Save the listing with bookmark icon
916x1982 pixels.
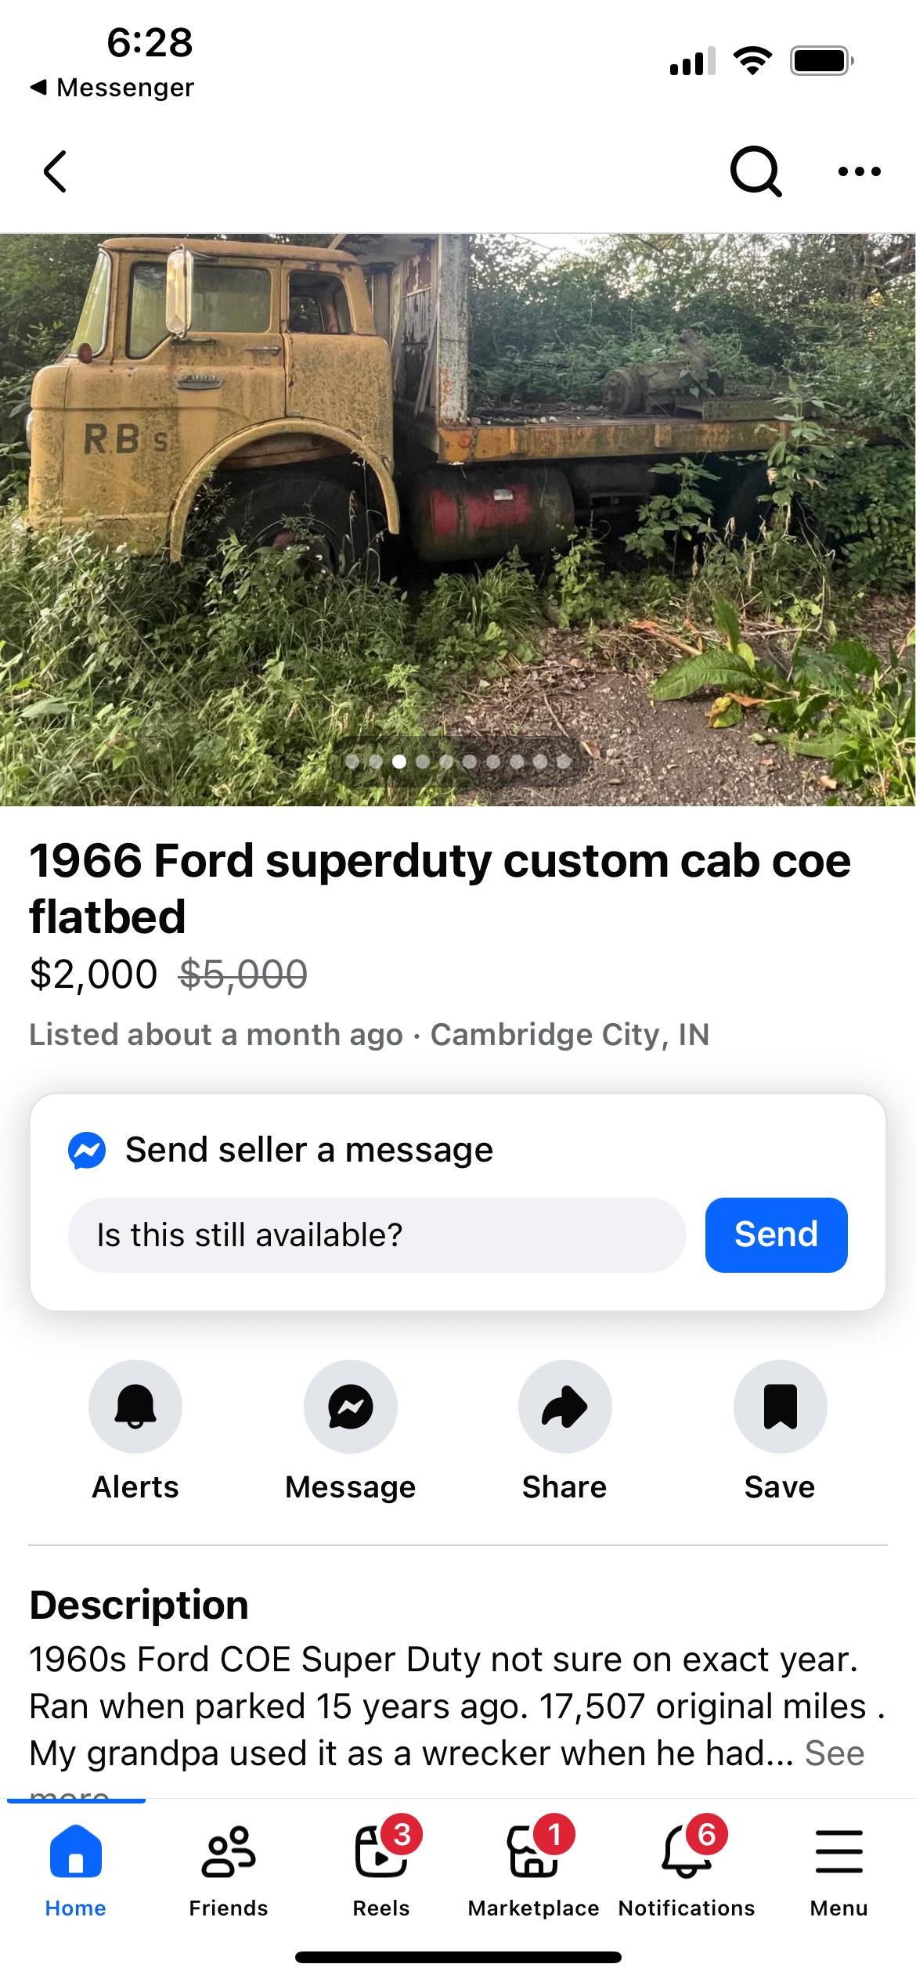[x=779, y=1407]
